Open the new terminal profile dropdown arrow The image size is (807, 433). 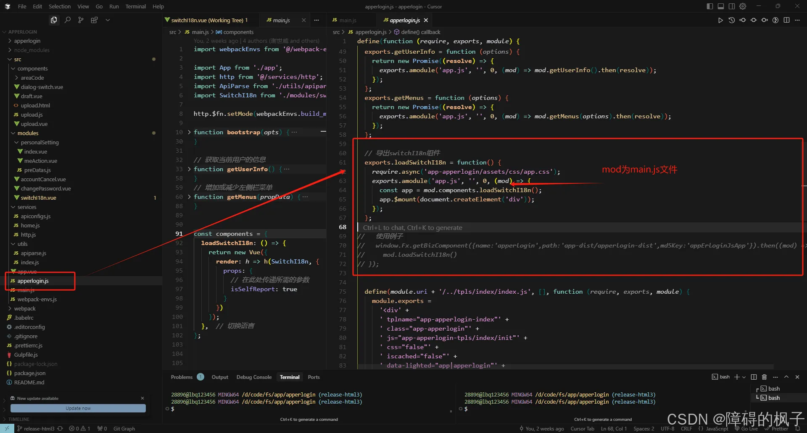coord(744,377)
